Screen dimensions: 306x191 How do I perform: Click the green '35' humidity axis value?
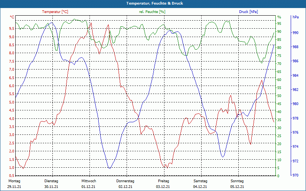[x=279, y=120]
